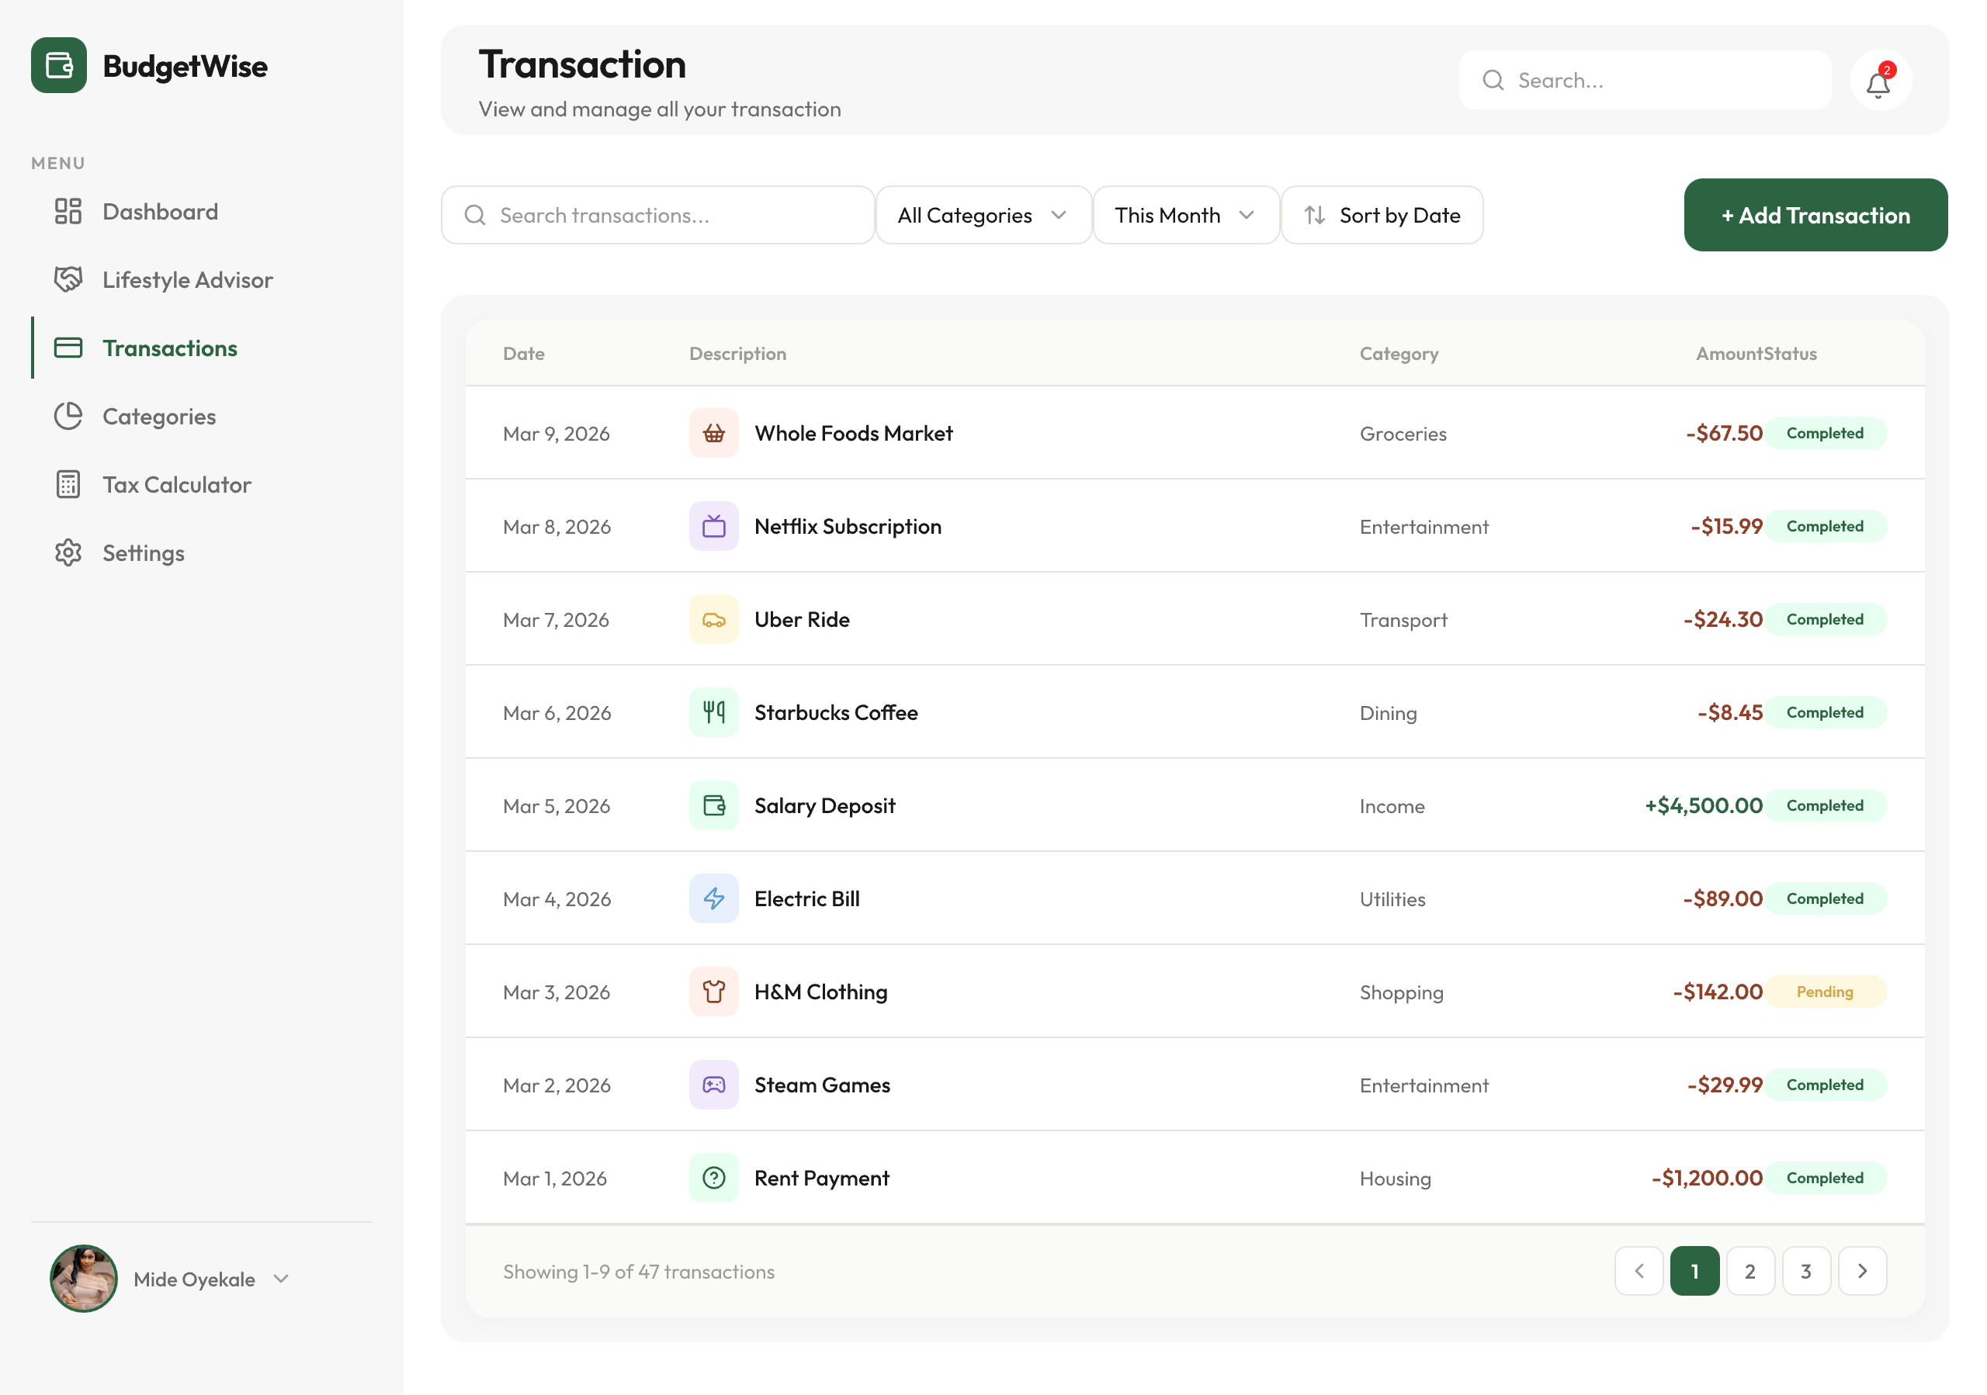Click the Netflix Subscription TV icon
The width and height of the screenshot is (1987, 1395).
tap(713, 527)
